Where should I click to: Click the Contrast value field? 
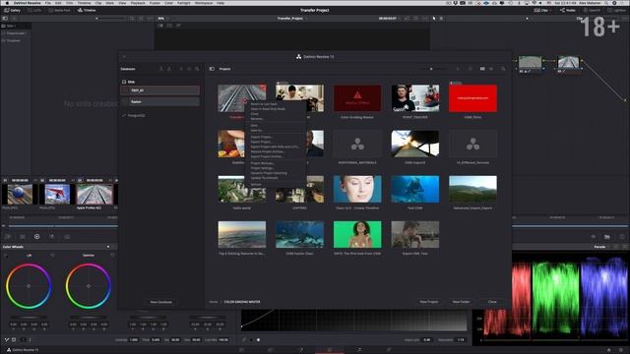point(134,340)
